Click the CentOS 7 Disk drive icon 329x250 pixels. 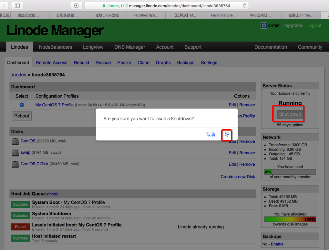pyautogui.click(x=15, y=164)
